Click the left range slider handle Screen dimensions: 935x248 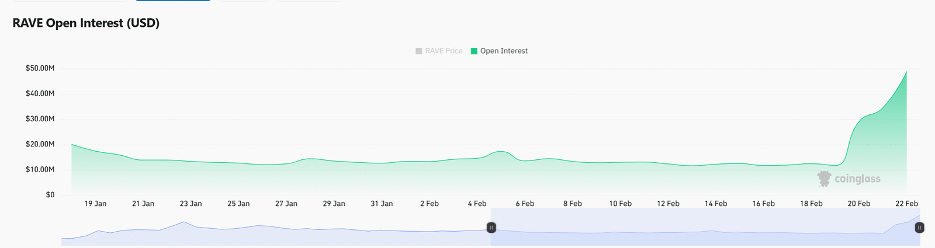pyautogui.click(x=491, y=228)
